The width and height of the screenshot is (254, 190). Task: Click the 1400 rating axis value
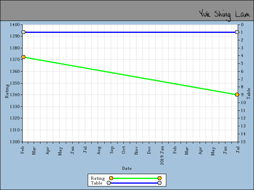15,25
